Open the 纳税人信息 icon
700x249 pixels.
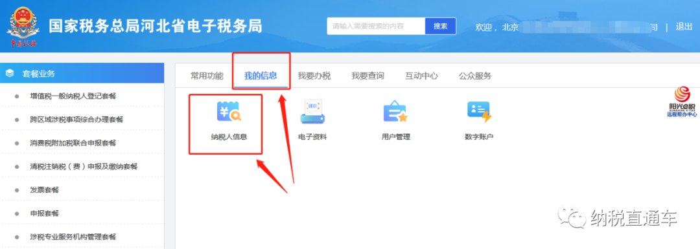(229, 111)
